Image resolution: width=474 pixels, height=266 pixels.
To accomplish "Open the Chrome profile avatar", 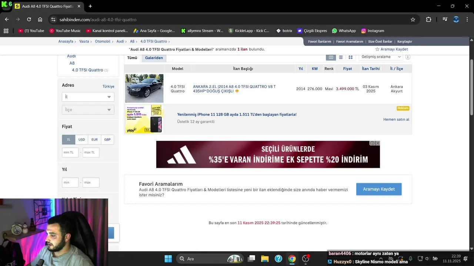I will point(456,20).
